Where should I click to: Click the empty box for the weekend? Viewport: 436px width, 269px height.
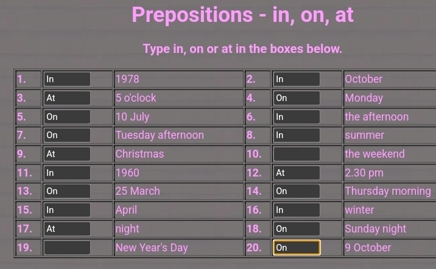pos(297,154)
